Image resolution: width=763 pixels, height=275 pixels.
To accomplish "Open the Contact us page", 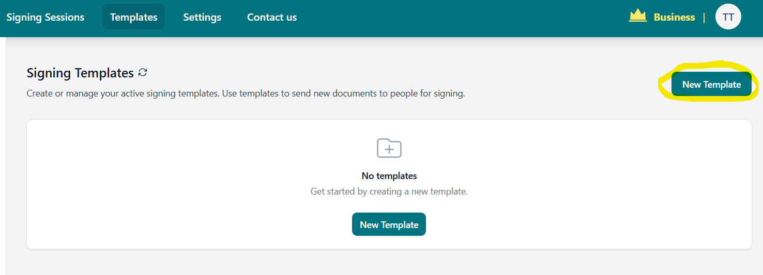I will [x=272, y=17].
